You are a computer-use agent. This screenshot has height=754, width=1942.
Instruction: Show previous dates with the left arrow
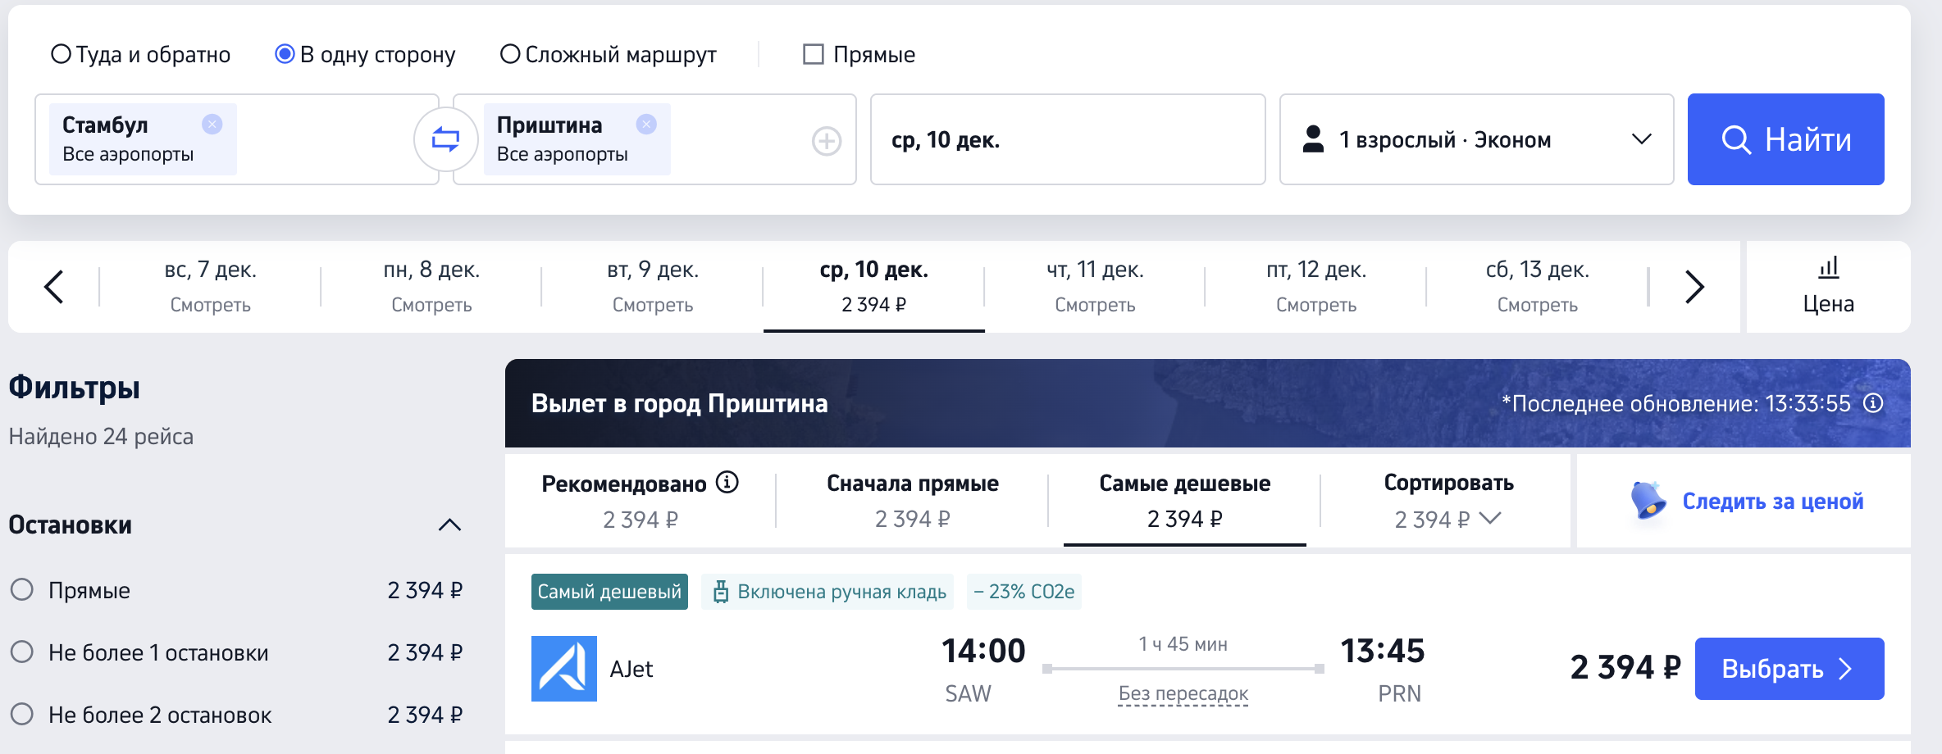coord(54,287)
